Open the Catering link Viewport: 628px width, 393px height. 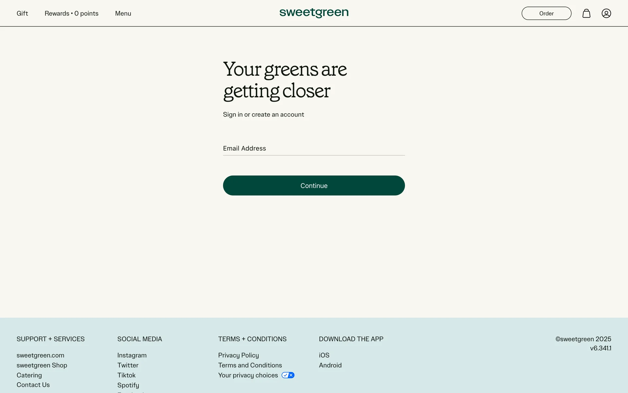click(x=29, y=375)
